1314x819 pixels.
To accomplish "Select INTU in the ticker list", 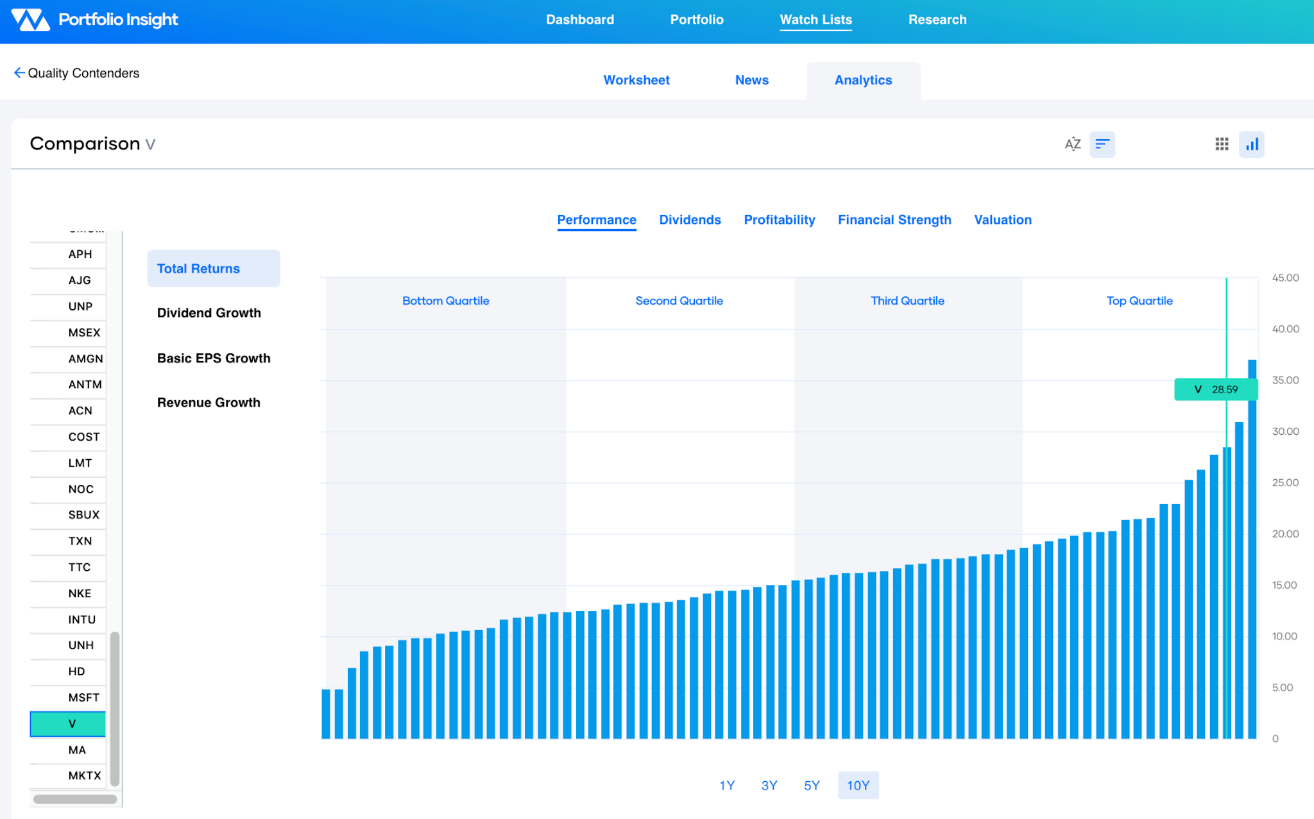I will click(68, 620).
